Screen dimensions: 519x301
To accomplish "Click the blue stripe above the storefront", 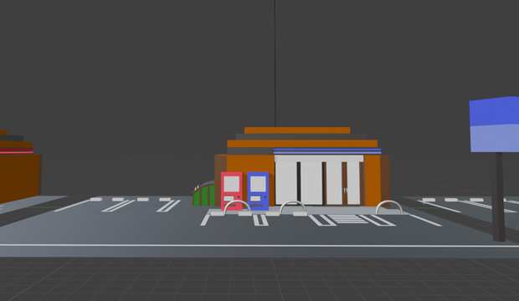I will click(327, 150).
